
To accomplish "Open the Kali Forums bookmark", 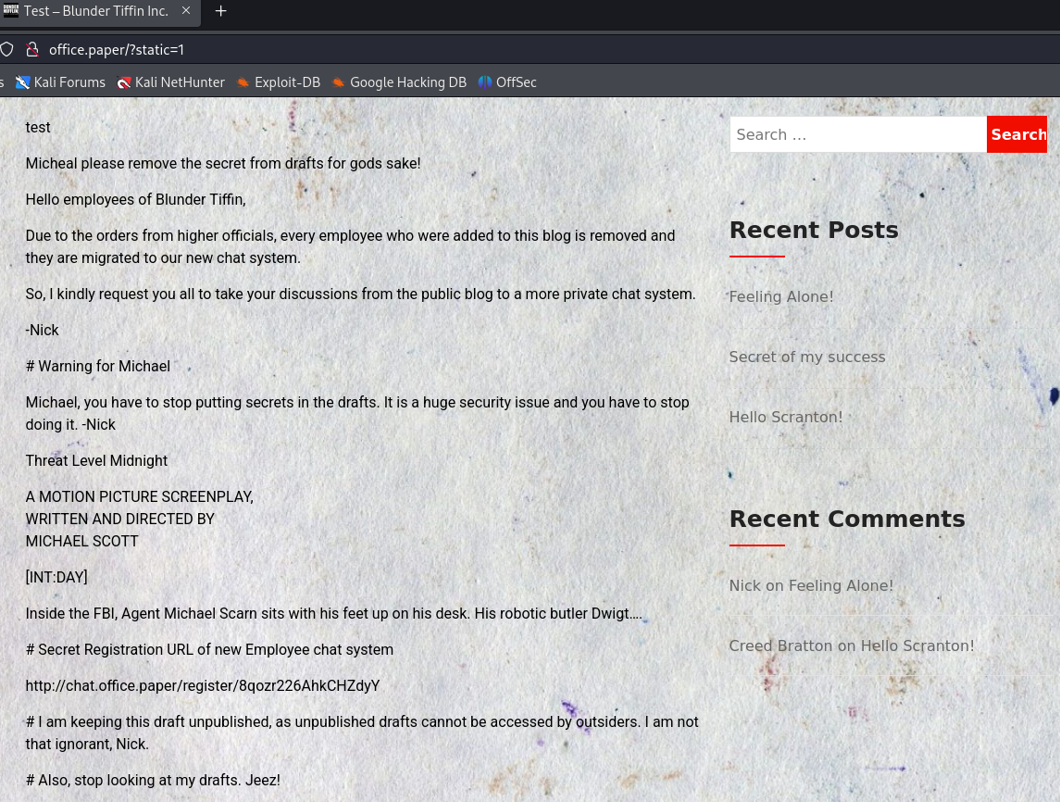I will (x=61, y=82).
